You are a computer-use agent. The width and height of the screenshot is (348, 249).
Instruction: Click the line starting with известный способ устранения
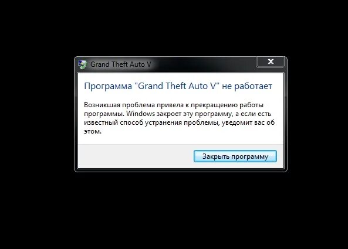tap(180, 122)
